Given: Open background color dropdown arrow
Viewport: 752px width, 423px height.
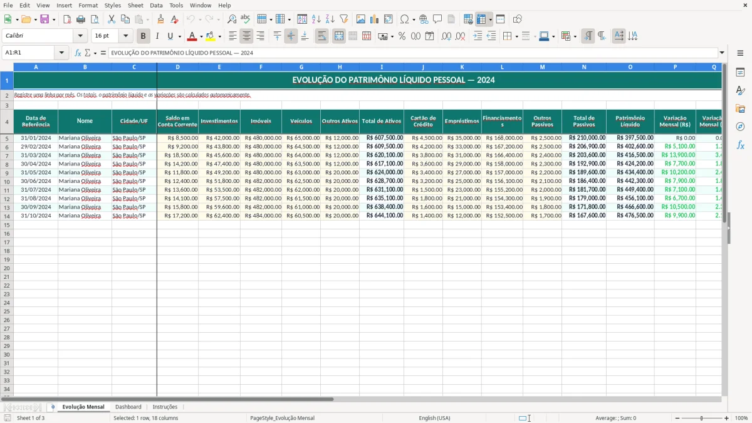Looking at the screenshot, I should point(219,36).
